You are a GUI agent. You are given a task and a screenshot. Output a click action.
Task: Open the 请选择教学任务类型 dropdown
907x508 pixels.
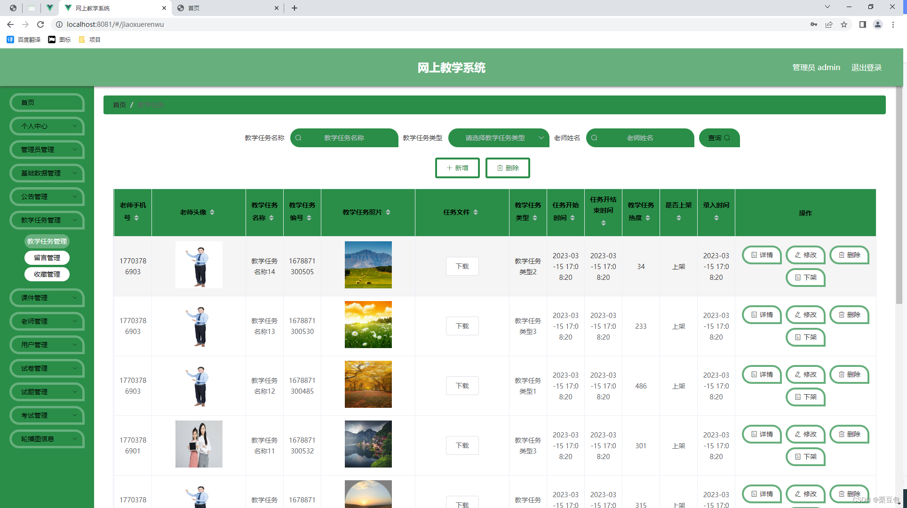[x=499, y=138]
